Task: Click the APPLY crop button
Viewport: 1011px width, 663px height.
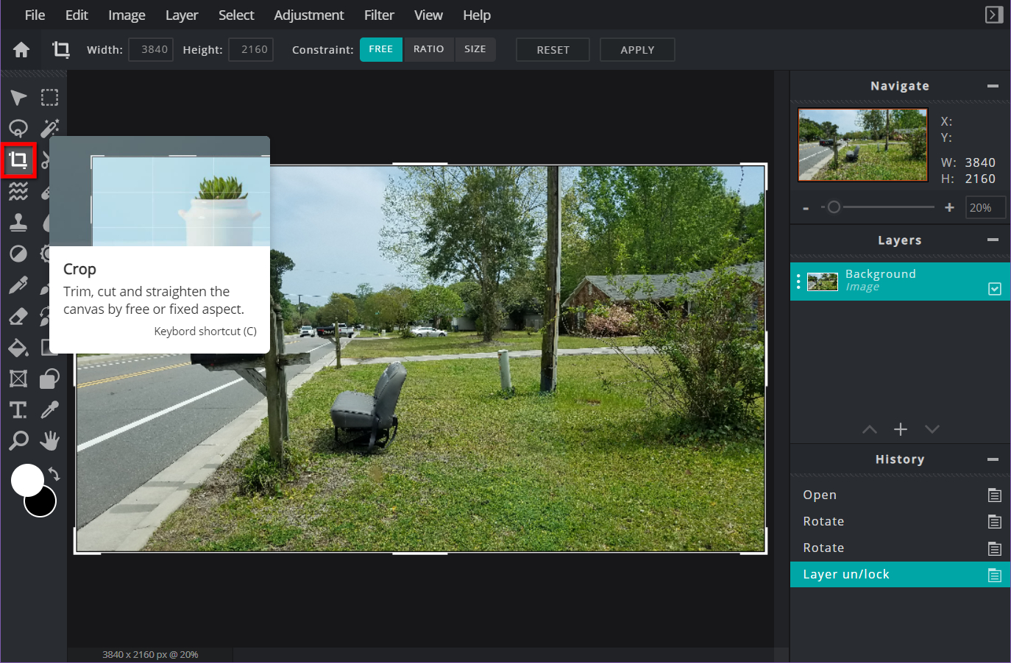Action: pos(637,50)
